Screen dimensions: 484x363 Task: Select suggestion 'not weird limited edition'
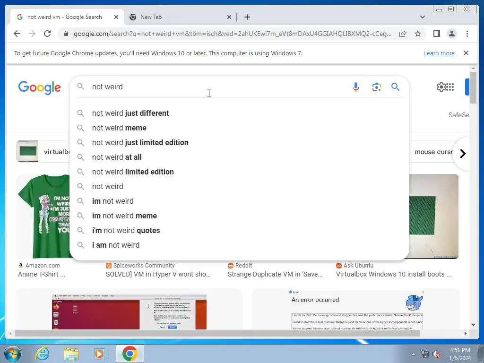(x=239, y=172)
